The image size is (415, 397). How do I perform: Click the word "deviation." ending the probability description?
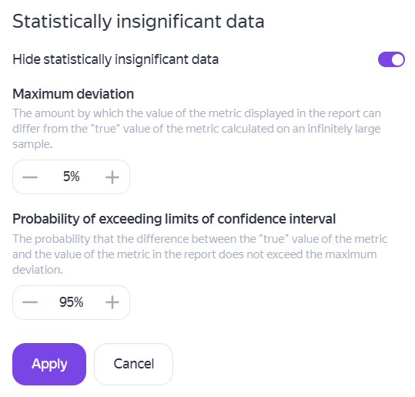click(38, 270)
